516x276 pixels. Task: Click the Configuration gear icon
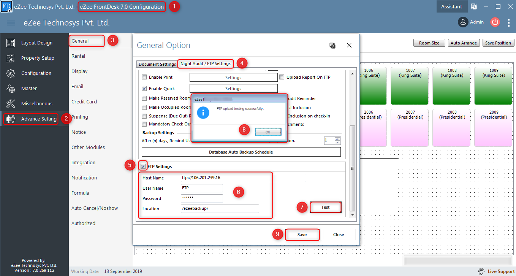pyautogui.click(x=11, y=73)
